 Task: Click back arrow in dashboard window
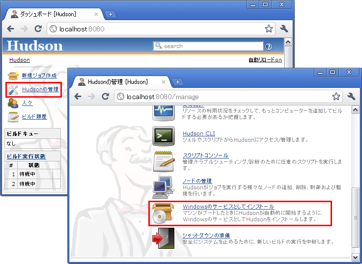(x=11, y=29)
